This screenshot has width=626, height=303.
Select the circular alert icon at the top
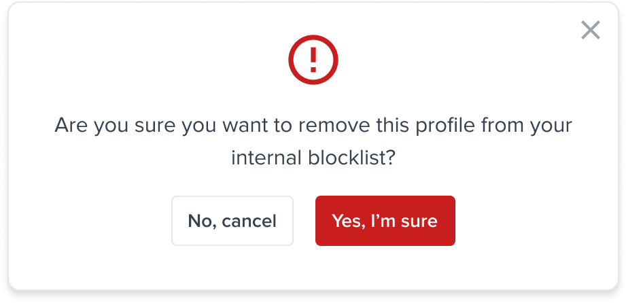tap(313, 61)
